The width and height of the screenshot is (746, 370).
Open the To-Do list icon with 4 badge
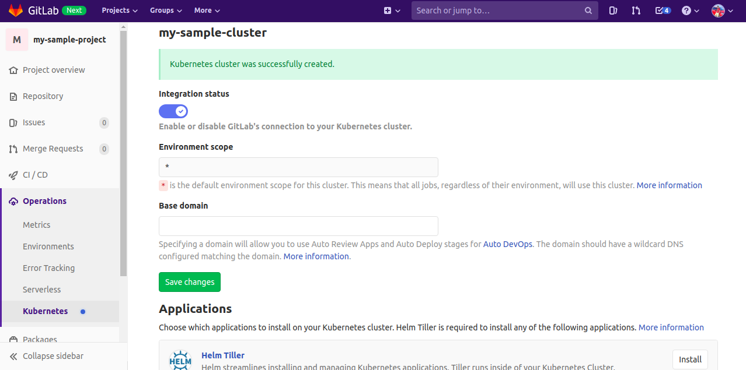pos(663,10)
